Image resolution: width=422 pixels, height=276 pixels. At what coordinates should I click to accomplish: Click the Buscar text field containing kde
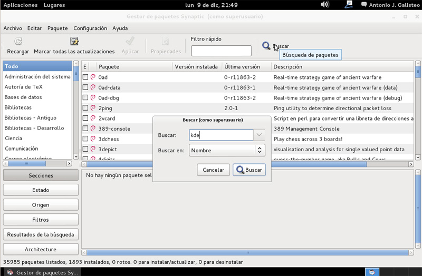(x=221, y=135)
